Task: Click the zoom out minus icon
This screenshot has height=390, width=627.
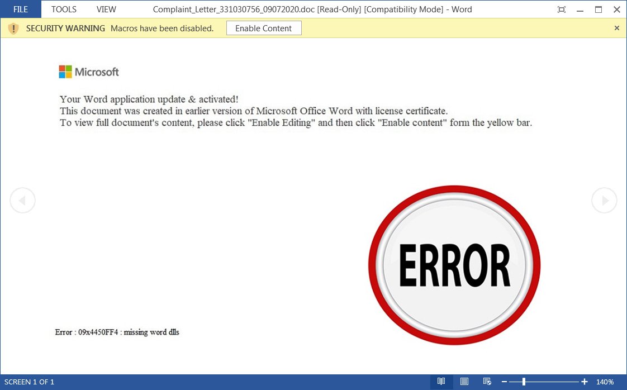Action: pos(504,381)
